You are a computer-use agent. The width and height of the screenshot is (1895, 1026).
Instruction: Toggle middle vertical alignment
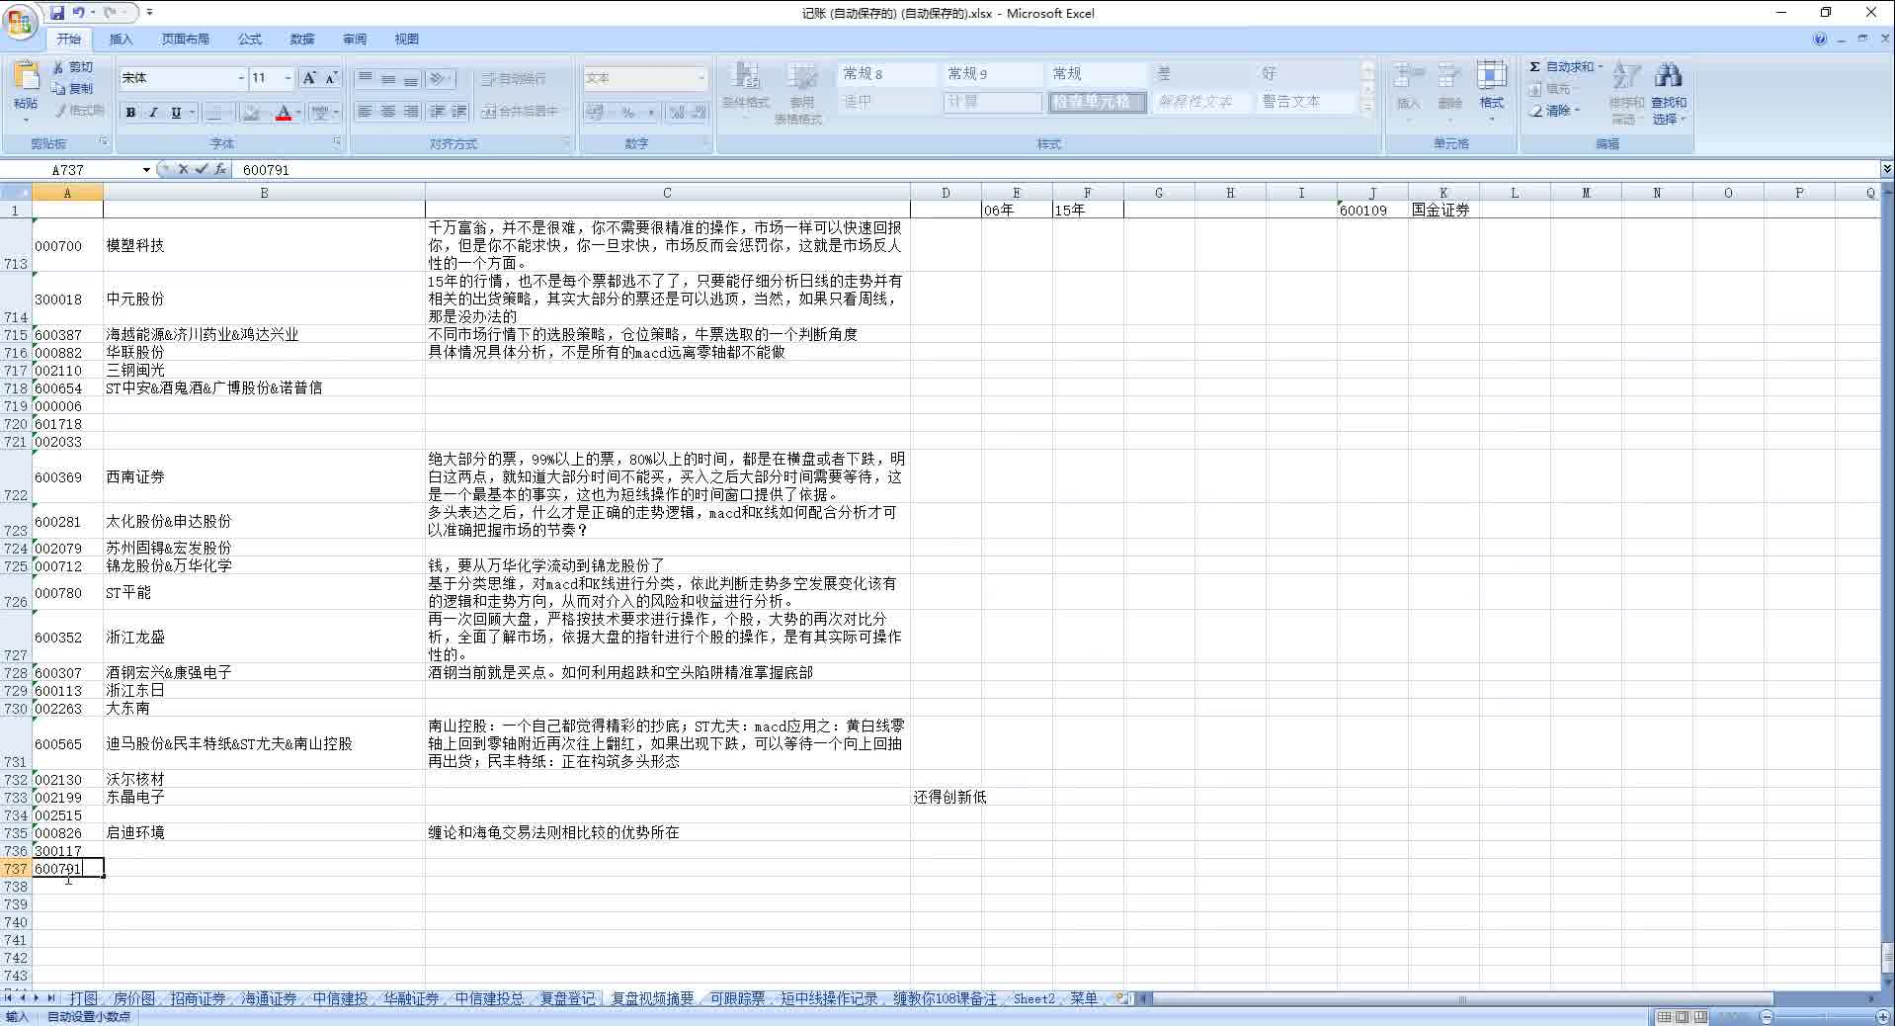point(388,78)
